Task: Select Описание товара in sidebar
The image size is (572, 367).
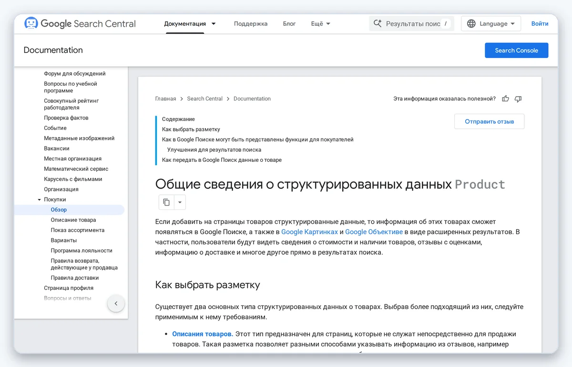Action: 73,220
